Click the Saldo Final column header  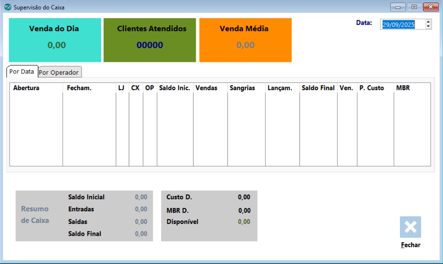[318, 88]
